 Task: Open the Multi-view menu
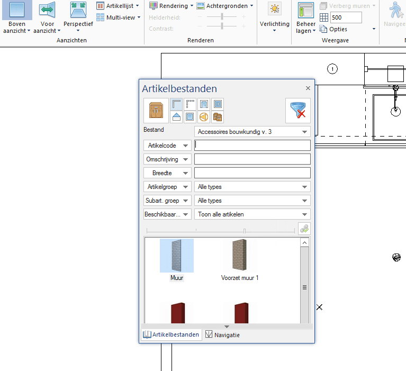pyautogui.click(x=119, y=17)
